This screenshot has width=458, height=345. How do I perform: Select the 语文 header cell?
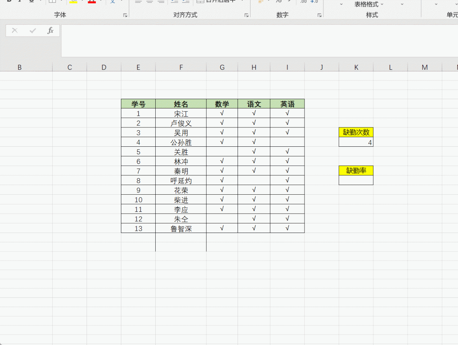tap(254, 104)
